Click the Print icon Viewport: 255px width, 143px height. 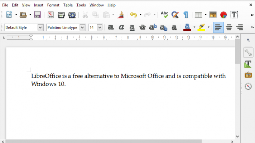(x=61, y=15)
